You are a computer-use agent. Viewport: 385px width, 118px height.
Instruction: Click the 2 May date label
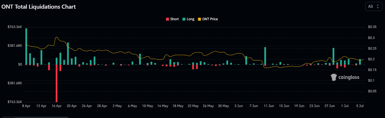tap(117, 106)
